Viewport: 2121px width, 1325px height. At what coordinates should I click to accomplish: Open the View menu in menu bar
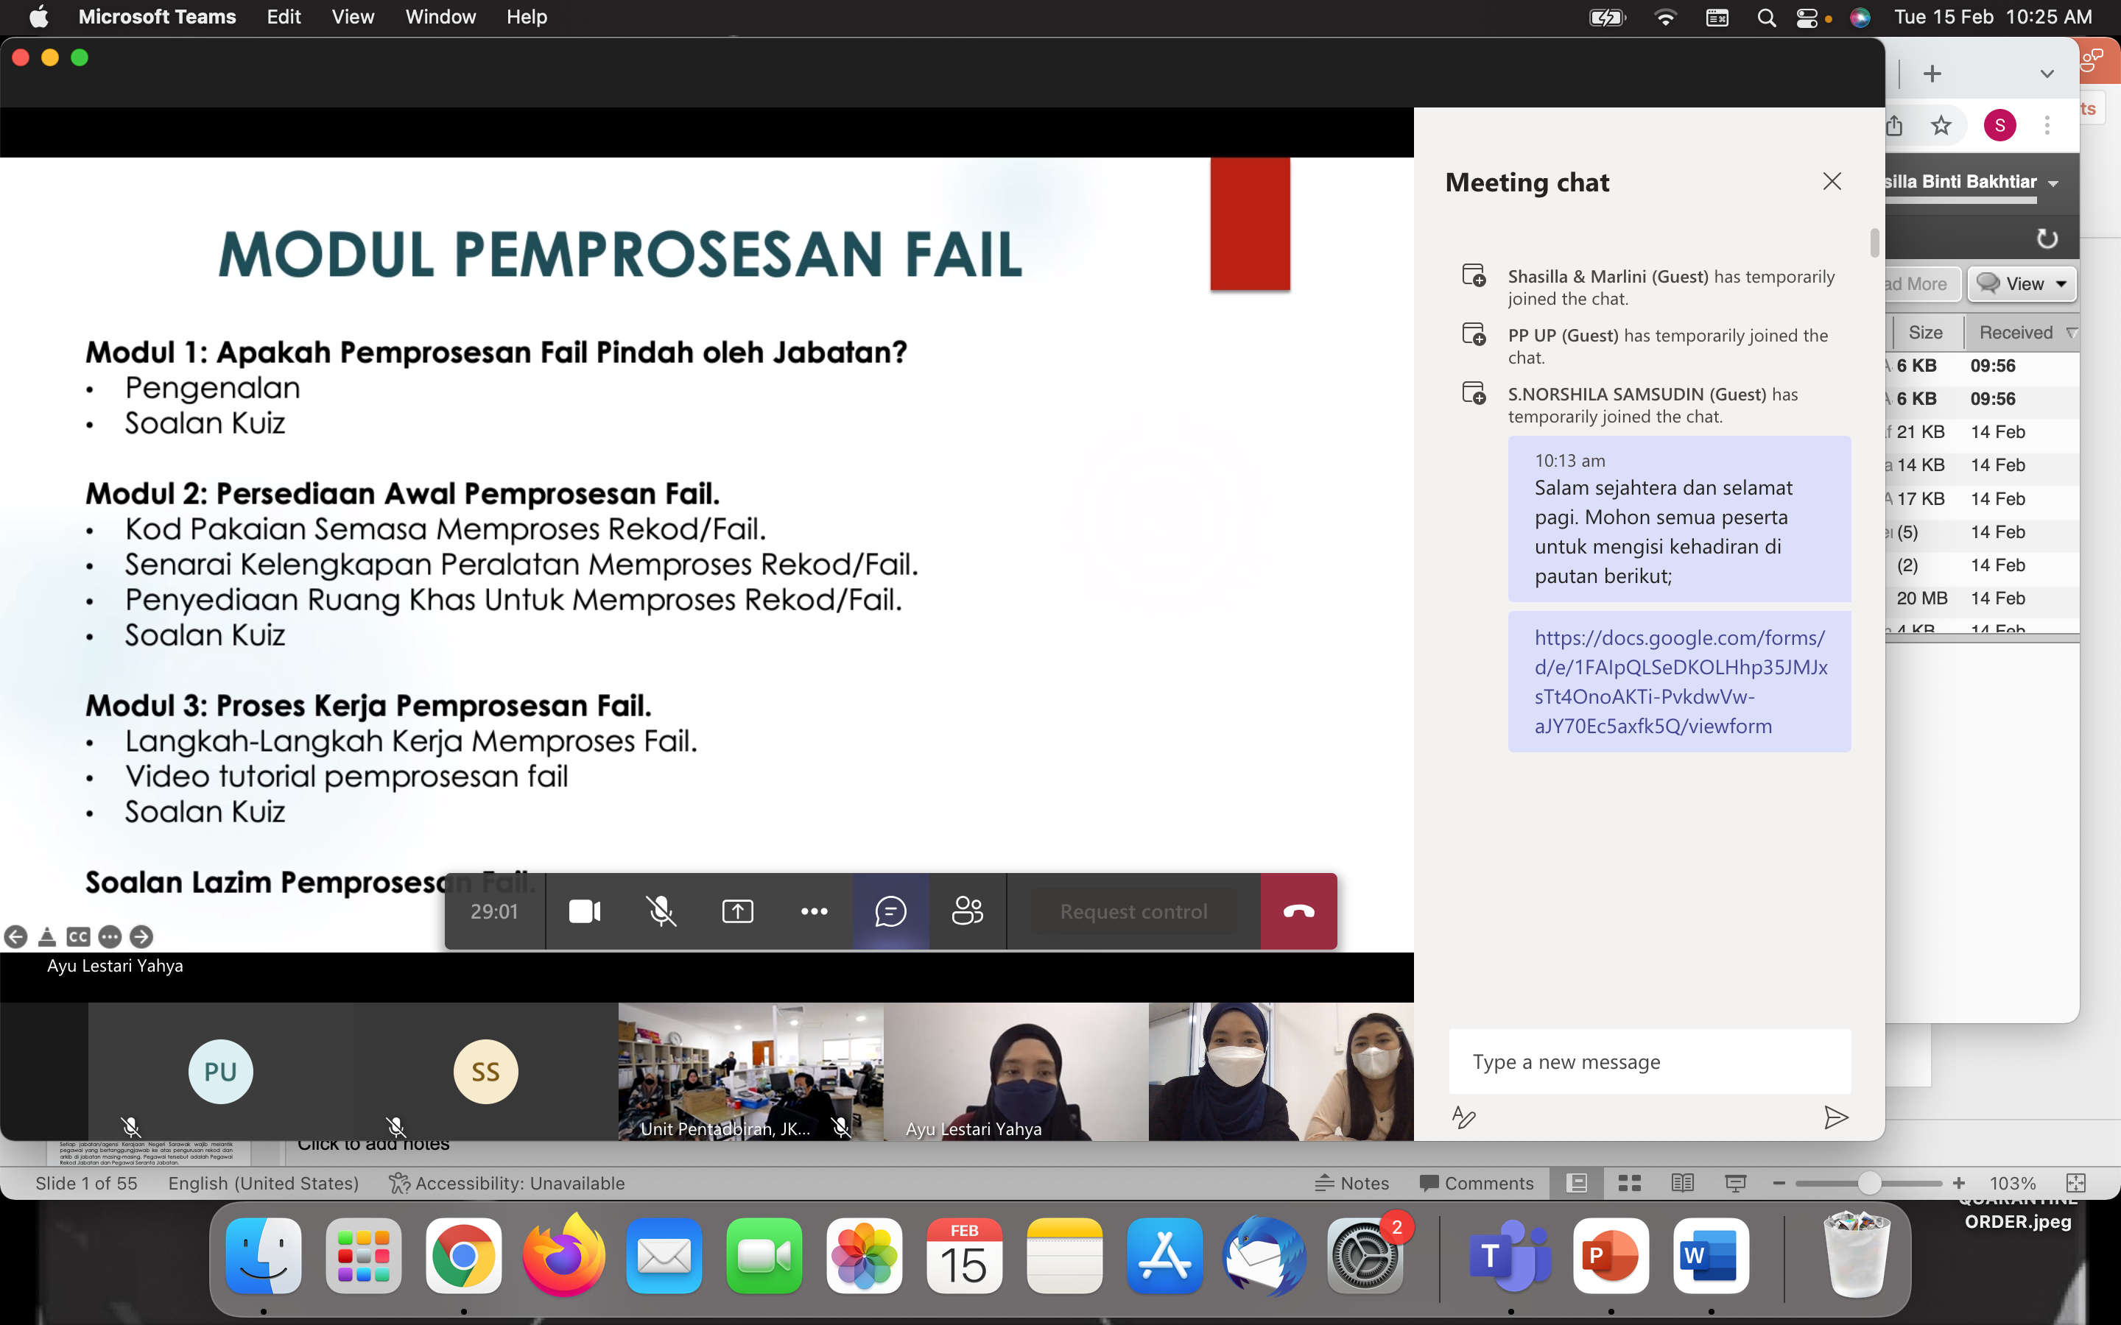[x=352, y=17]
